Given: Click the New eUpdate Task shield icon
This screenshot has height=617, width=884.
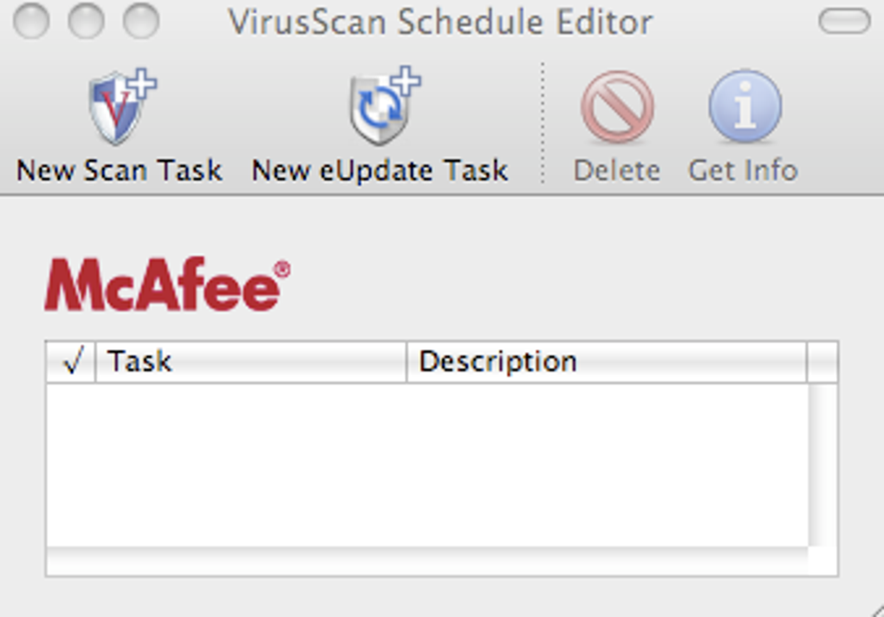Looking at the screenshot, I should (x=381, y=107).
